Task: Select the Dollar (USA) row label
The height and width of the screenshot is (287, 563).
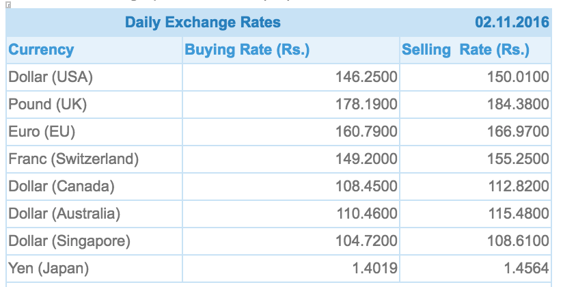Action: point(51,77)
